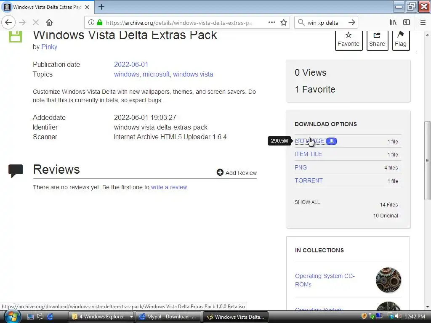Bookmark this page with the star
Screen dimensions: 431x323
point(284,23)
